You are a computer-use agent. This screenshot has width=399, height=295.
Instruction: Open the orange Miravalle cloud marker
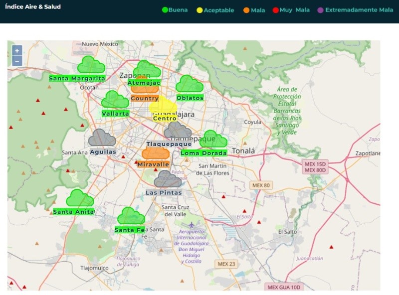155,153
